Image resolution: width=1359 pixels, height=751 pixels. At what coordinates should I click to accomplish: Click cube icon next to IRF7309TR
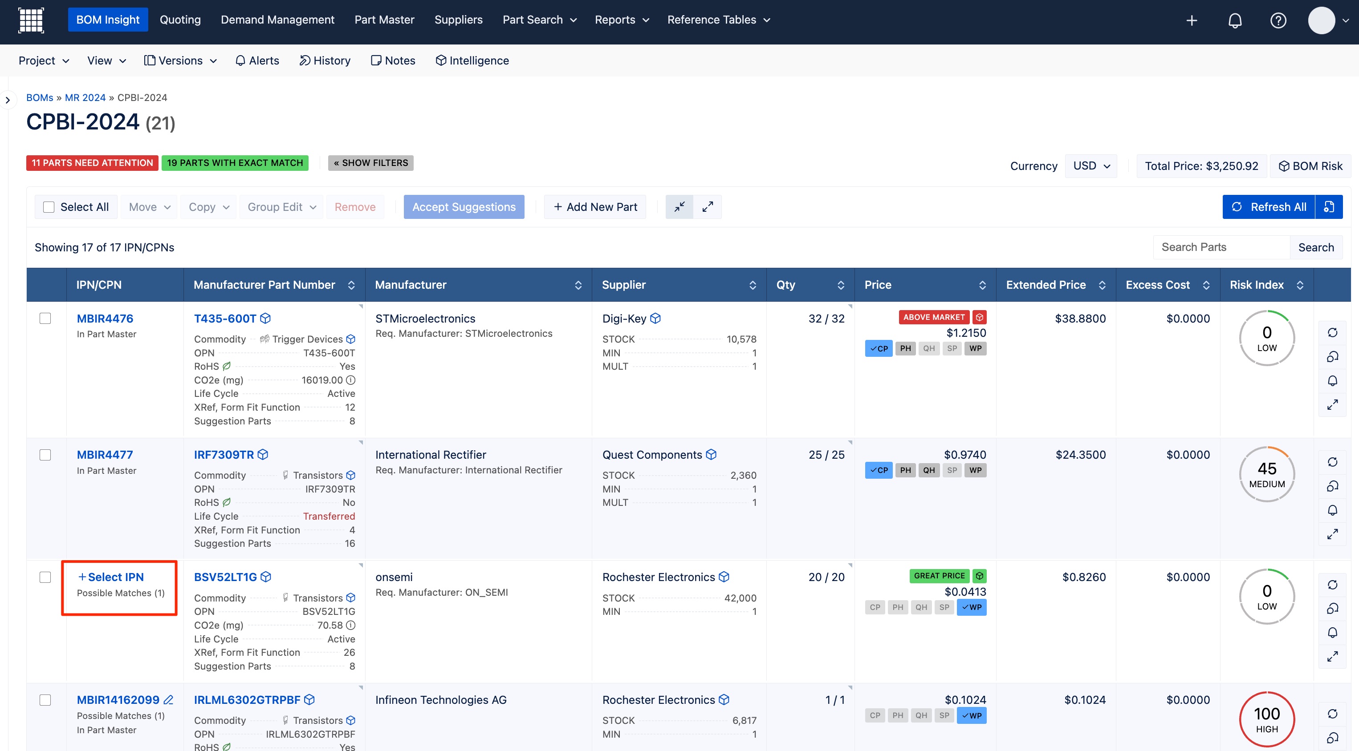point(263,454)
